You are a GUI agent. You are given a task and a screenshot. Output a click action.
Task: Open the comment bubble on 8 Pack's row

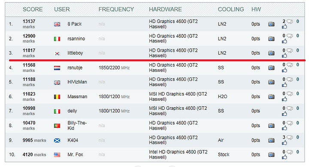(x=290, y=22)
